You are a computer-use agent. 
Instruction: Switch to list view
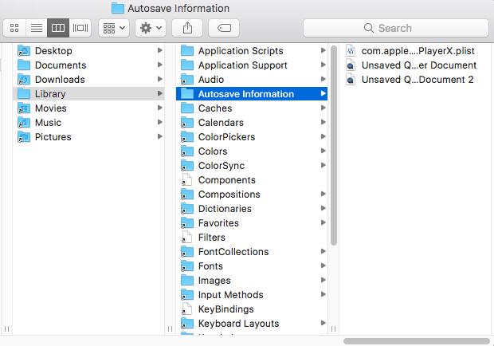point(37,28)
